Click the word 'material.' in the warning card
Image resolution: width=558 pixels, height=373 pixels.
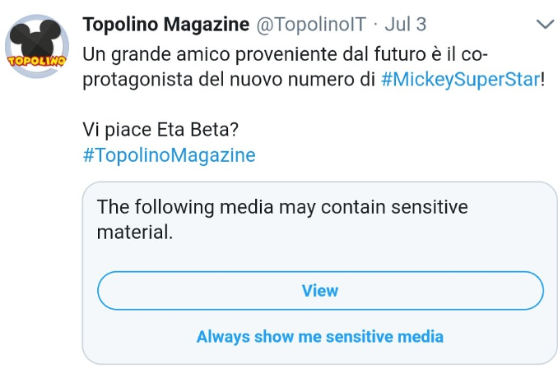tap(135, 233)
